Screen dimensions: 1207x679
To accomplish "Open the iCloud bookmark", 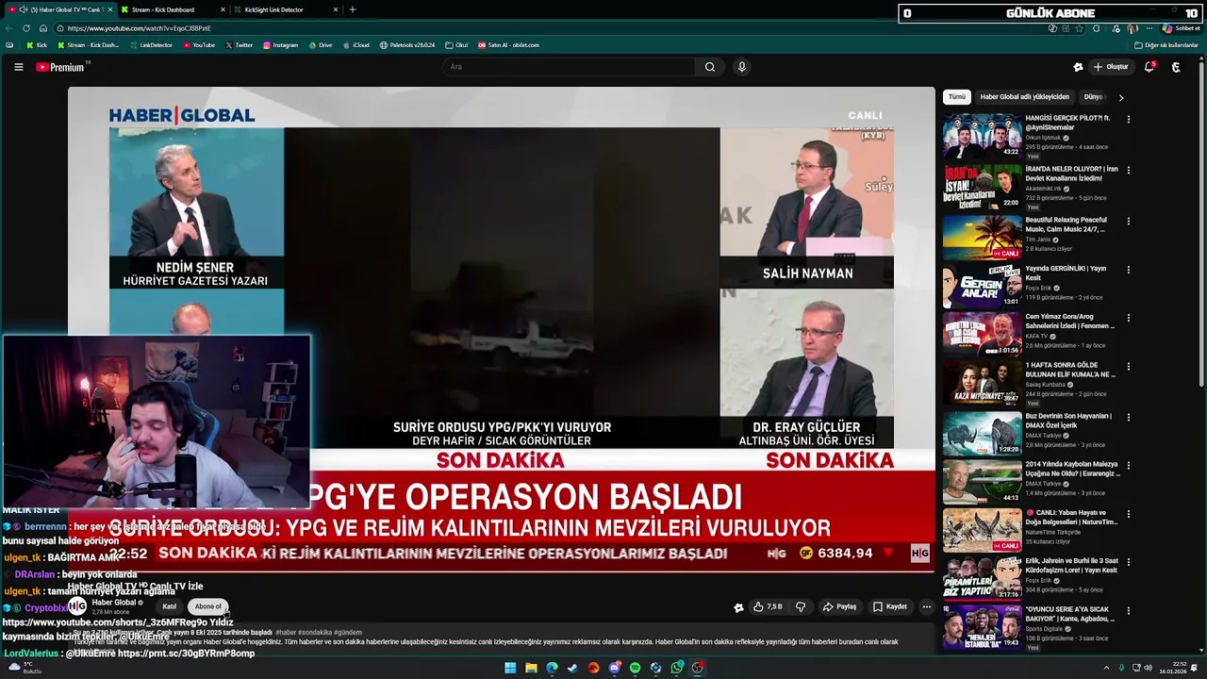I will point(355,45).
